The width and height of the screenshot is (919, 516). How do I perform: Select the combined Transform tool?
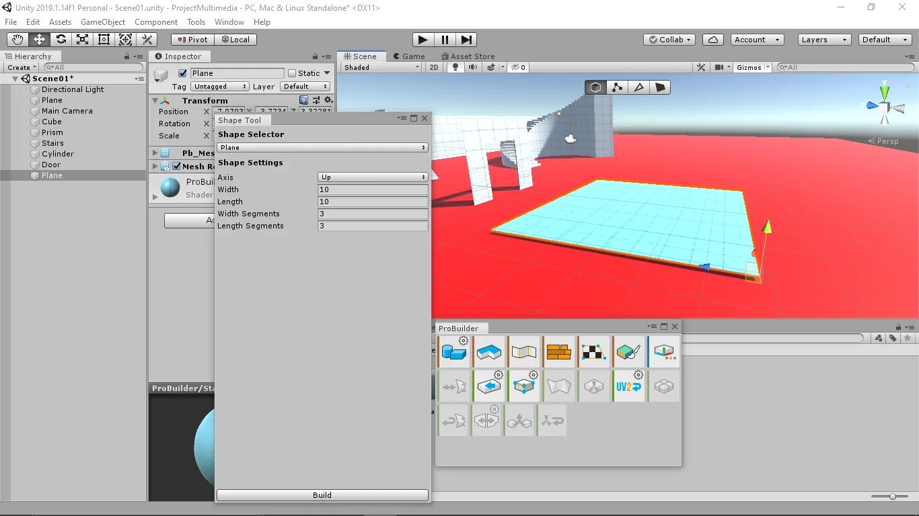tap(125, 40)
